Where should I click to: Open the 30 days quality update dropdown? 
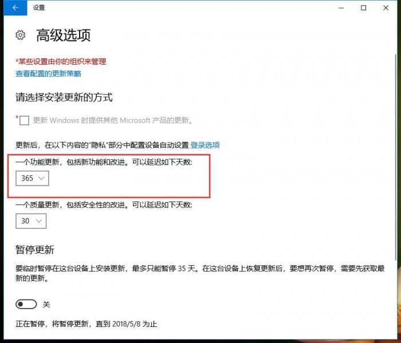(x=31, y=221)
